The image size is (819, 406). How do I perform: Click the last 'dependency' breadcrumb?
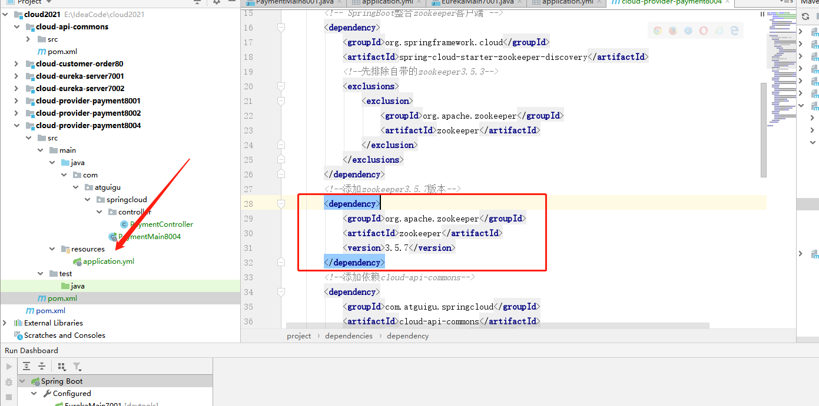(407, 336)
